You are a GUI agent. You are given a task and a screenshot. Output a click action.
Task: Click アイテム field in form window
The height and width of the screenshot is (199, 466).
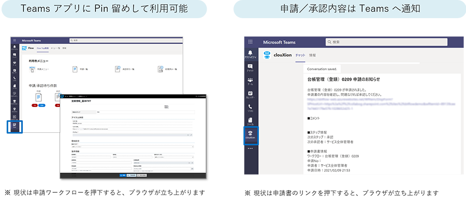(132, 135)
